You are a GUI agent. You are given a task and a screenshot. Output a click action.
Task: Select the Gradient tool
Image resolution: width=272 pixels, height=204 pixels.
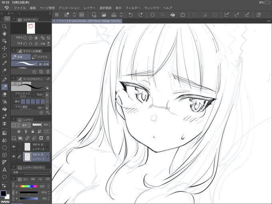point(4,133)
